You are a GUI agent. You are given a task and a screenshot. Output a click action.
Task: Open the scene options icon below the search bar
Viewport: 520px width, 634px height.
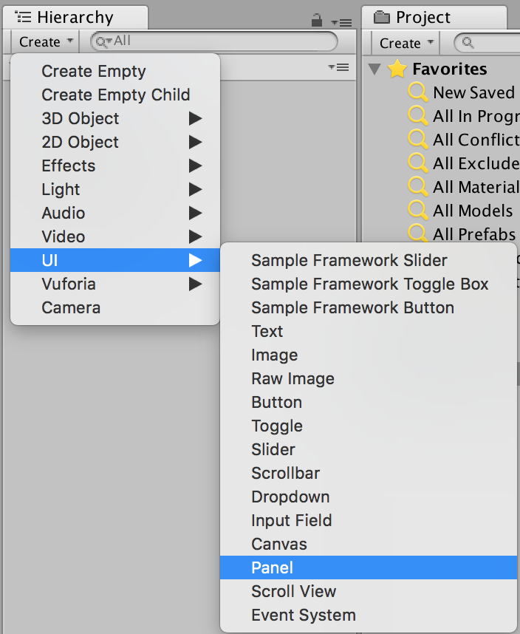(338, 67)
